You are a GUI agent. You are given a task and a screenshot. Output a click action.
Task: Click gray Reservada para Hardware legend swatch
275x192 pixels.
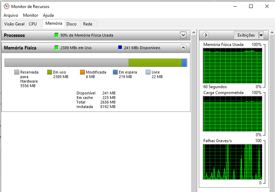[17, 72]
